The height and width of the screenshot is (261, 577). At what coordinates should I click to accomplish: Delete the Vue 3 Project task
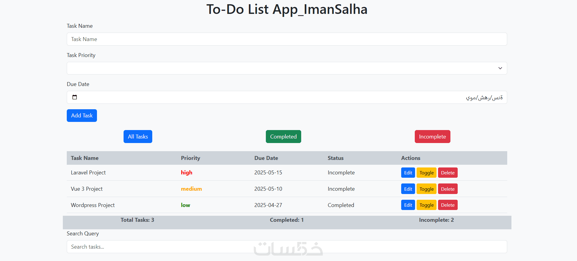coord(448,189)
